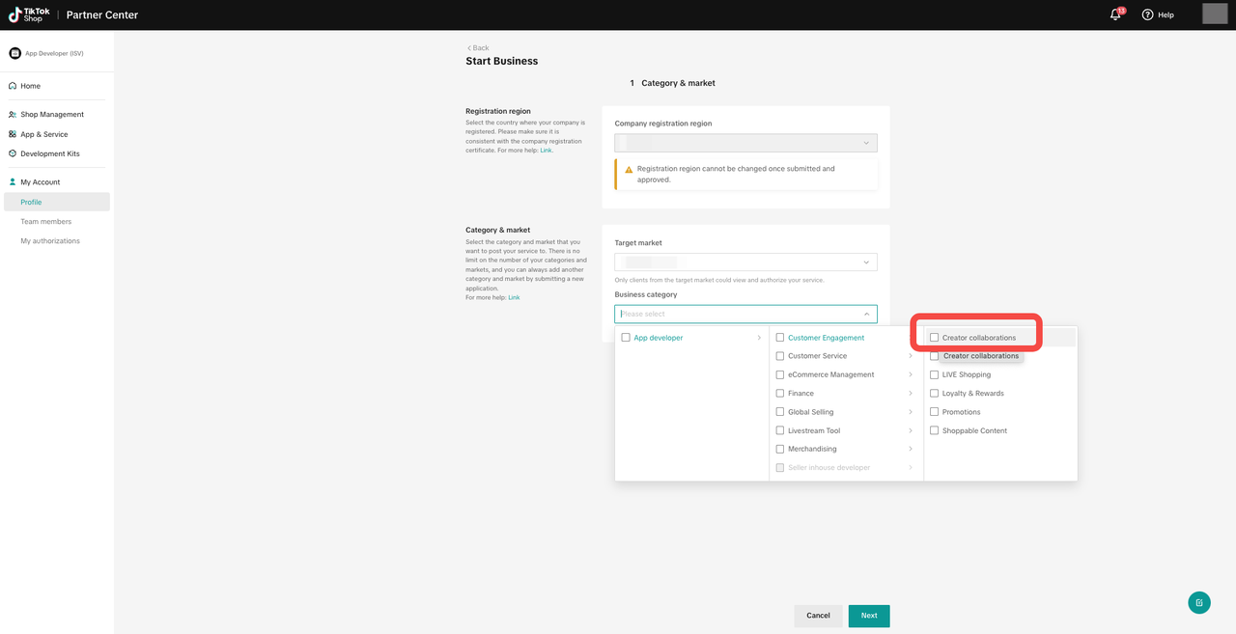Click the Help question mark icon
The height and width of the screenshot is (634, 1236).
pos(1148,14)
